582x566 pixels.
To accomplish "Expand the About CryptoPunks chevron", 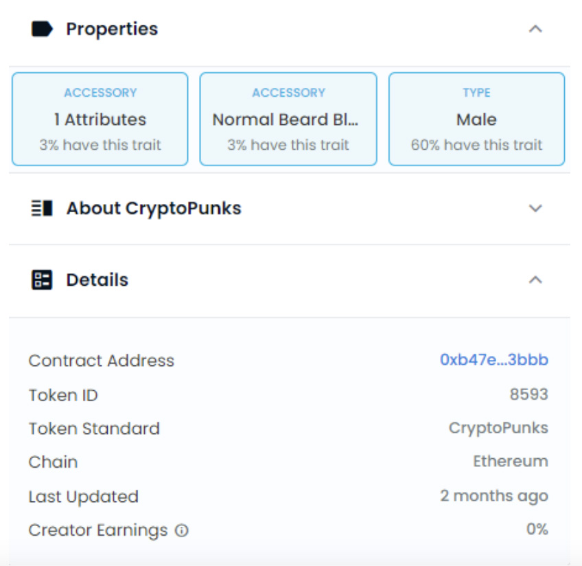I will click(x=535, y=208).
